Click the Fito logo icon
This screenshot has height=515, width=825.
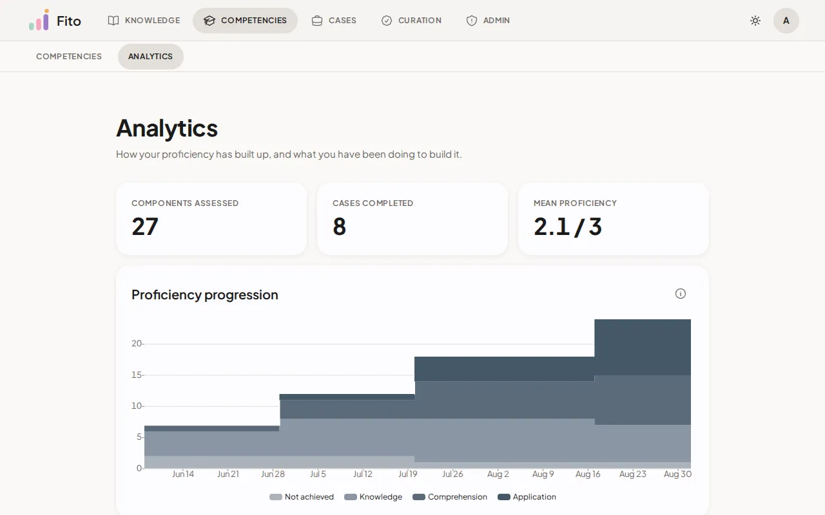(39, 20)
